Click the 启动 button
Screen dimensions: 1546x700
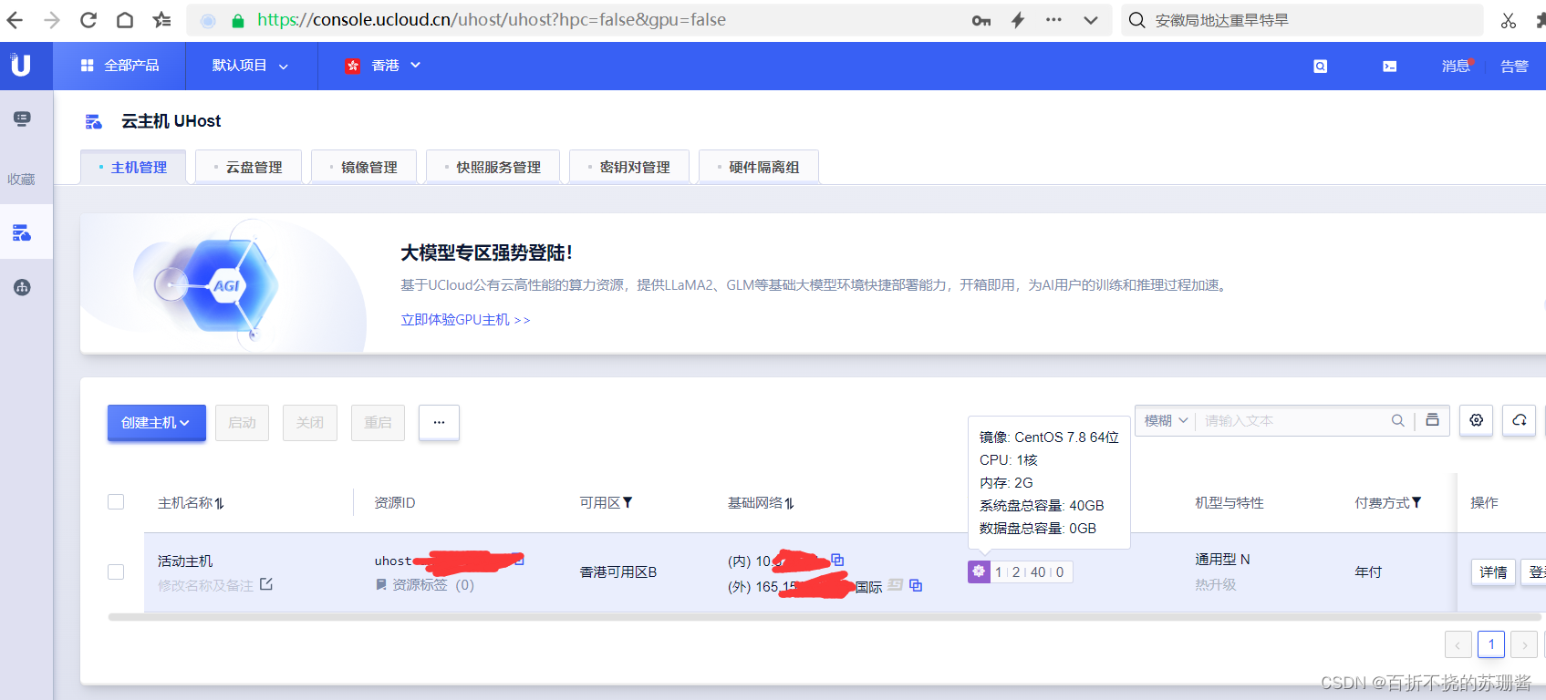click(242, 423)
